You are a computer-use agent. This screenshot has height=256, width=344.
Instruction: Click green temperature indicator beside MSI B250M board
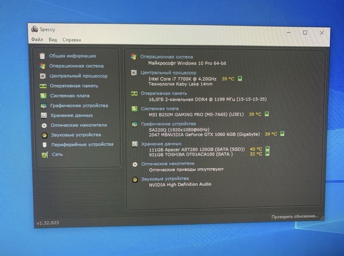tap(267, 114)
